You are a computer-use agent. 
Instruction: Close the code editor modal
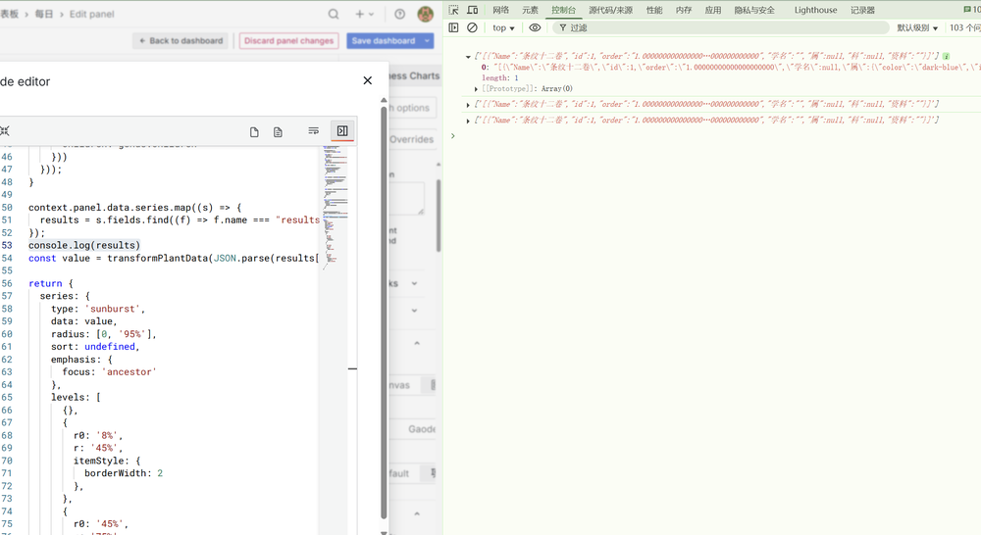coord(367,80)
